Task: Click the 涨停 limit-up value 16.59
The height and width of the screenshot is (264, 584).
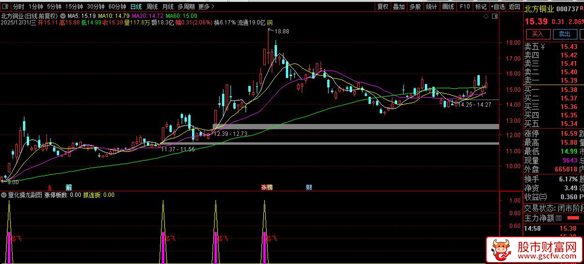Action: click(568, 133)
